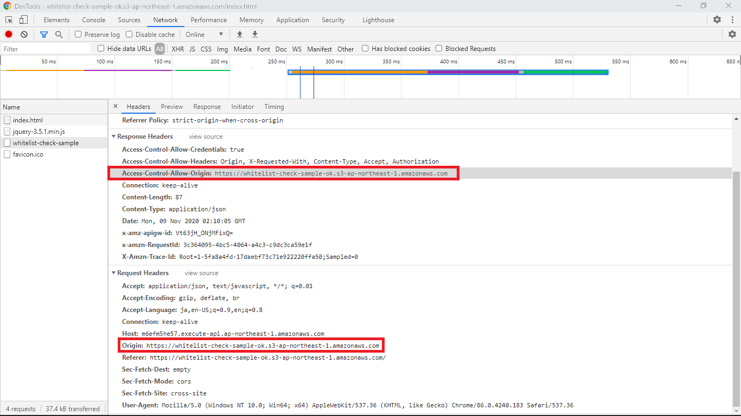Click the inspect element picker icon
Screen dimensions: 741x416
coord(9,20)
